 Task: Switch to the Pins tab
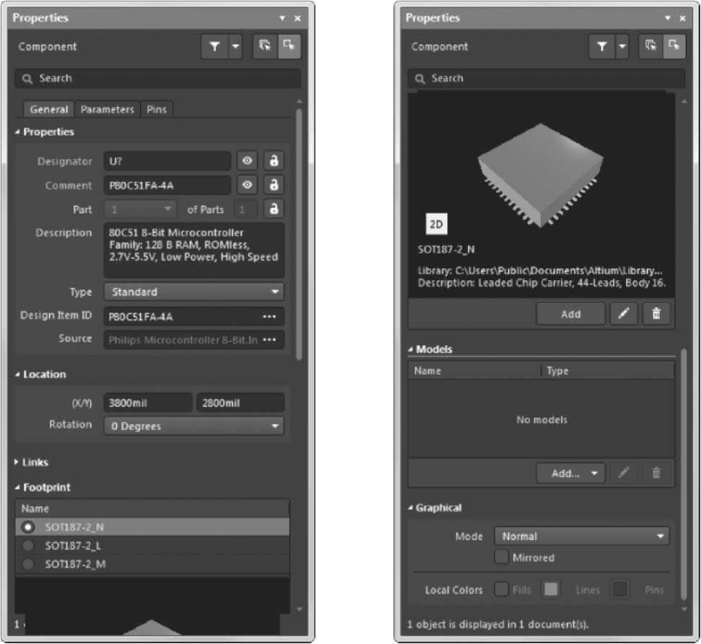[x=156, y=109]
